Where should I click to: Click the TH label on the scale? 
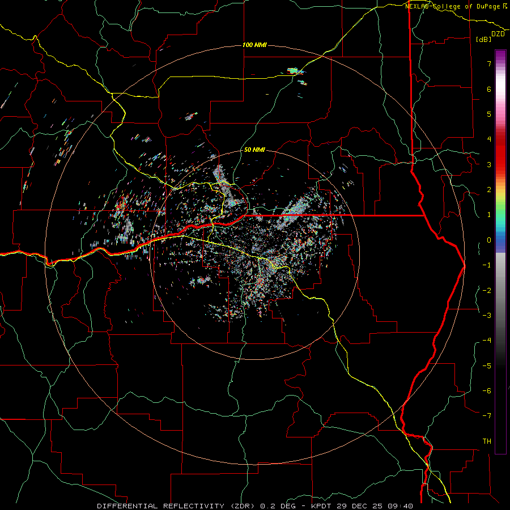[487, 441]
